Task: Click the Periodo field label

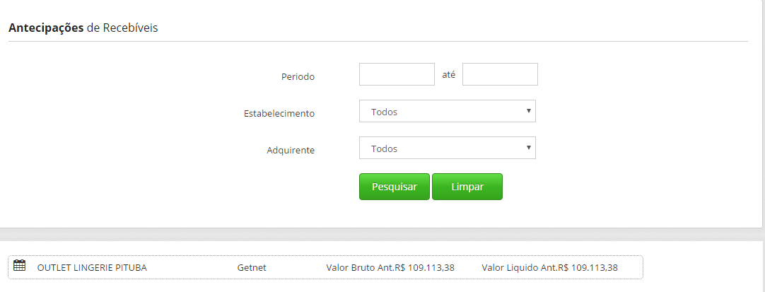Action: coord(298,77)
